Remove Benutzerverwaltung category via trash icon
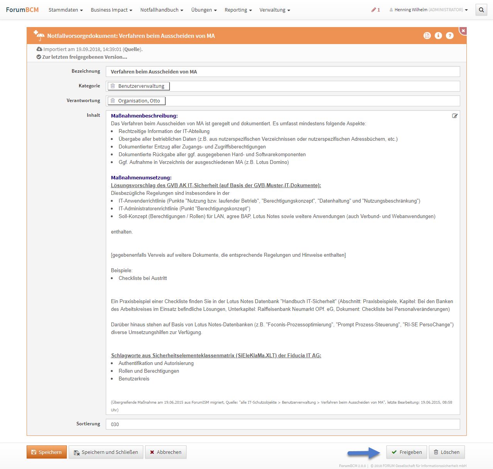Image resolution: width=493 pixels, height=469 pixels. [113, 86]
